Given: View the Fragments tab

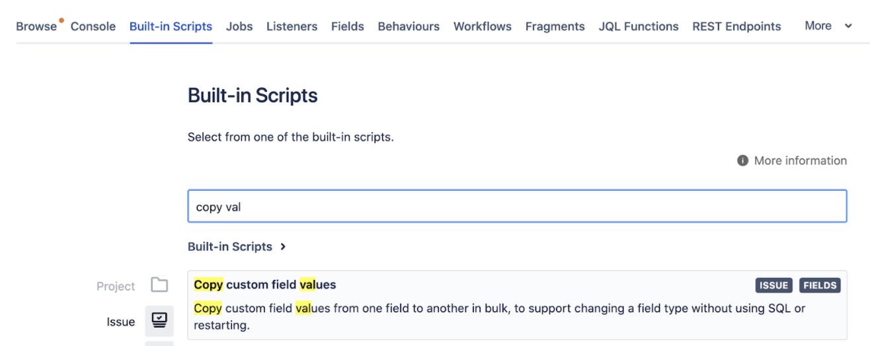Looking at the screenshot, I should click(555, 26).
